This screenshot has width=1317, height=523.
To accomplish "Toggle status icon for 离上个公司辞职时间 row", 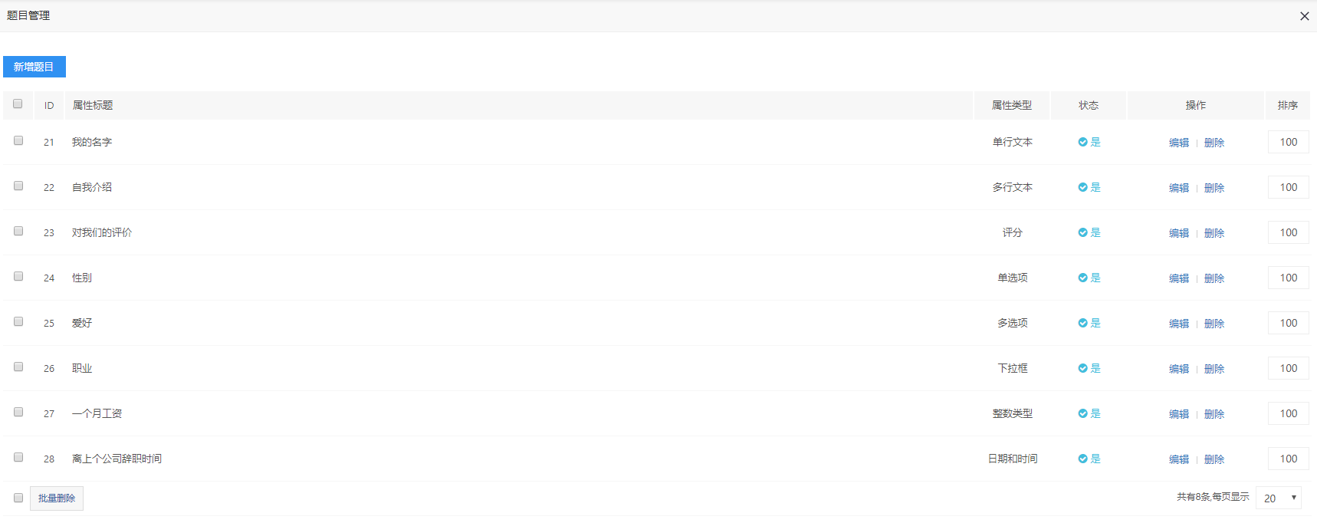I will (1082, 459).
